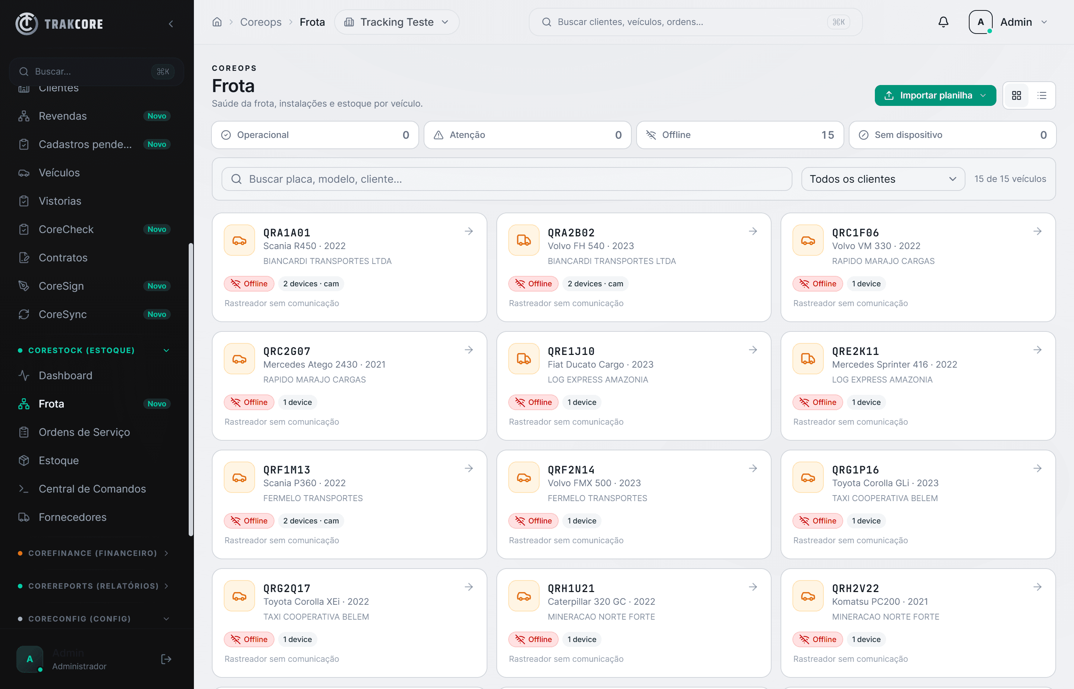
Task: Open Ordens de Serviço in sidebar
Action: click(x=94, y=432)
